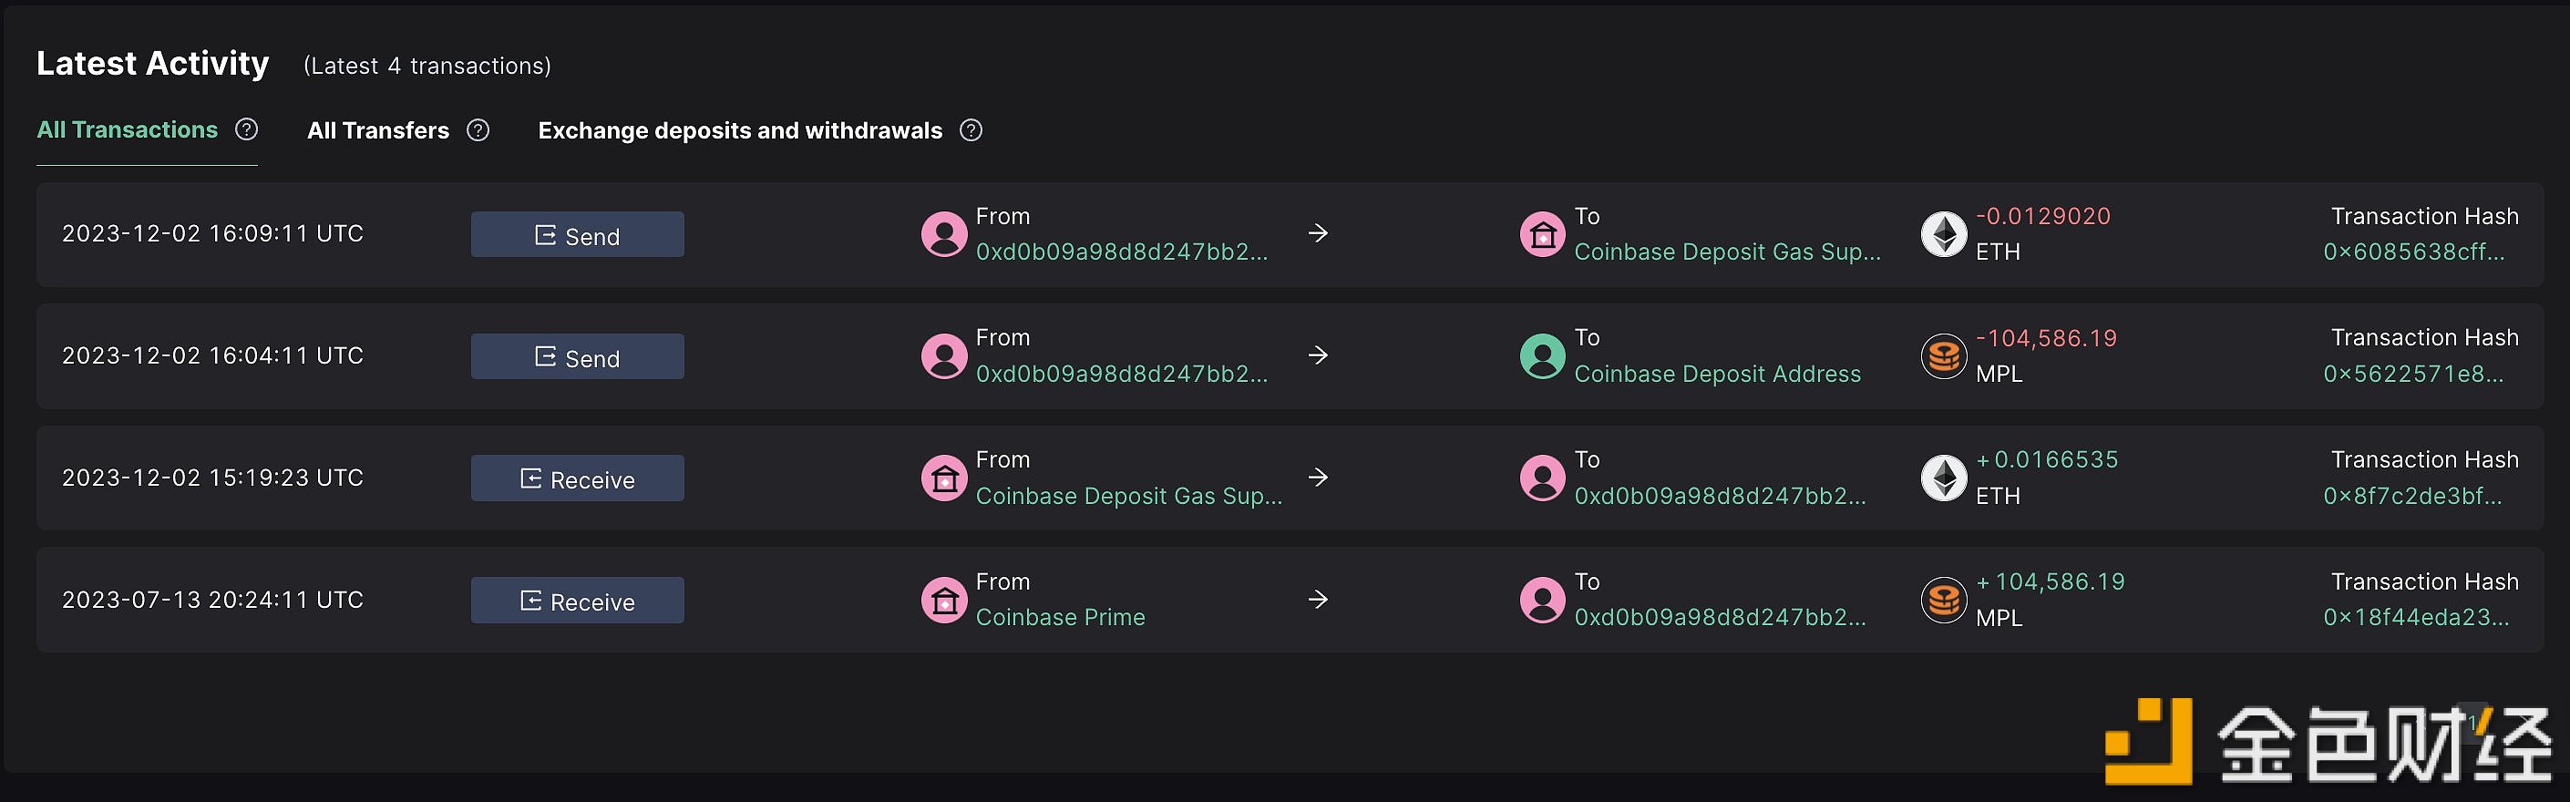
Task: Click the Coinbase Prime institution icon
Action: click(x=944, y=601)
